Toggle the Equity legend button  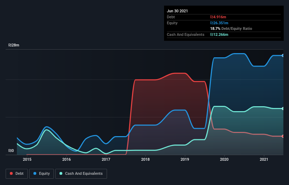point(42,174)
